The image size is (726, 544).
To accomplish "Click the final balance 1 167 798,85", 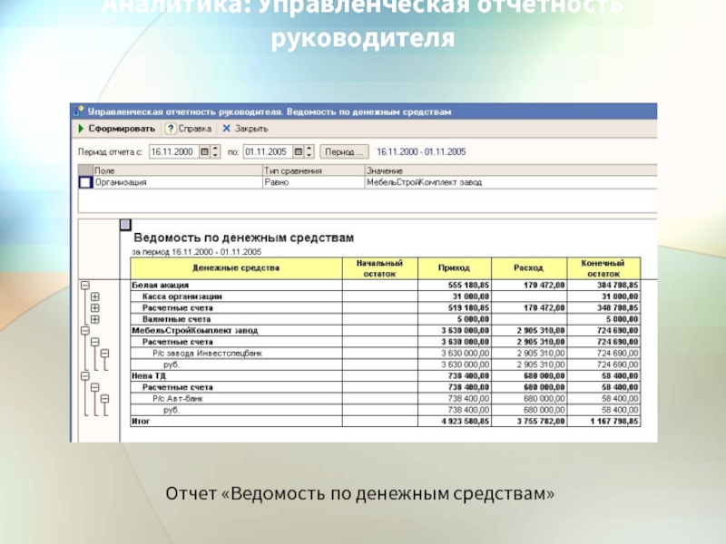I will coord(614,422).
